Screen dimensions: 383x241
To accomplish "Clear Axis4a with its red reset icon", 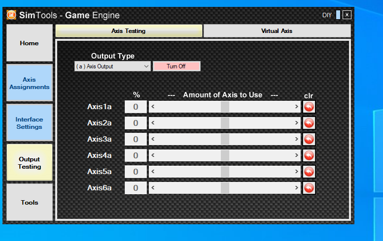I will coord(309,155).
